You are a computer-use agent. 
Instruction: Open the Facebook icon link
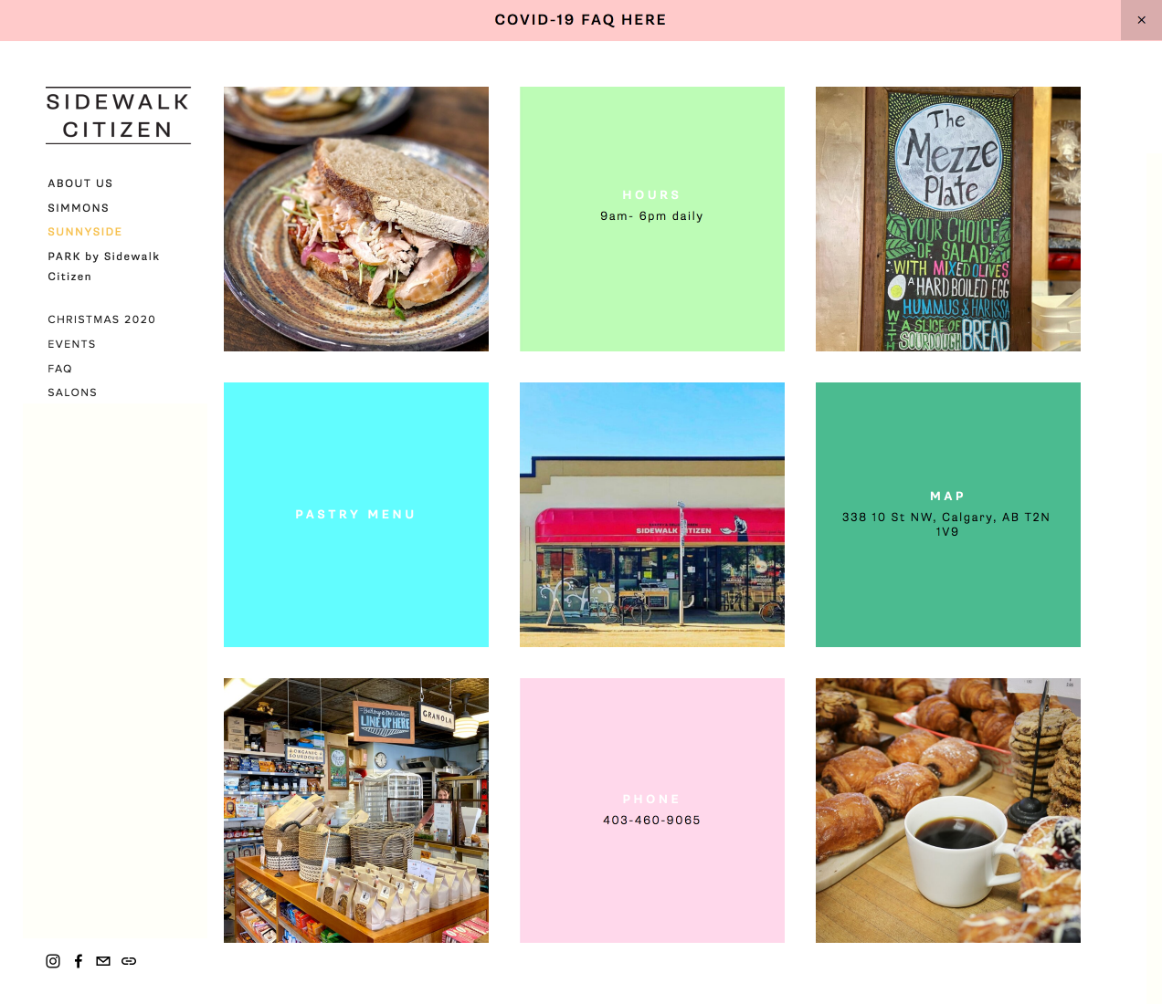(79, 961)
